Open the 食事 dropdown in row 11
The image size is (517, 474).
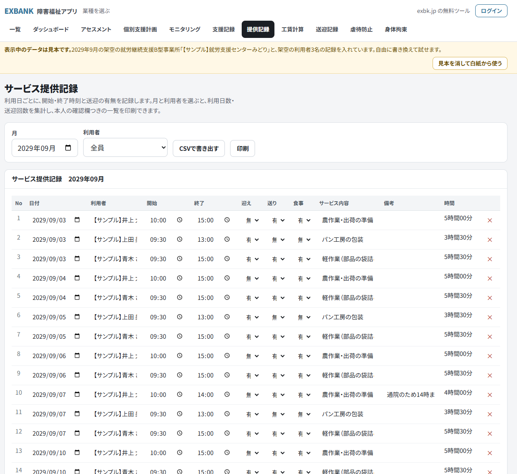tap(304, 414)
